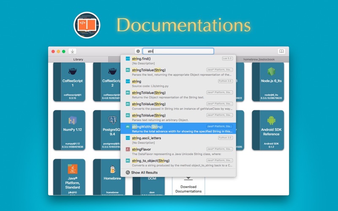Screen dimensions: 338x211
Task: Click the Homebrew beer mug icon
Action: [x=112, y=169]
